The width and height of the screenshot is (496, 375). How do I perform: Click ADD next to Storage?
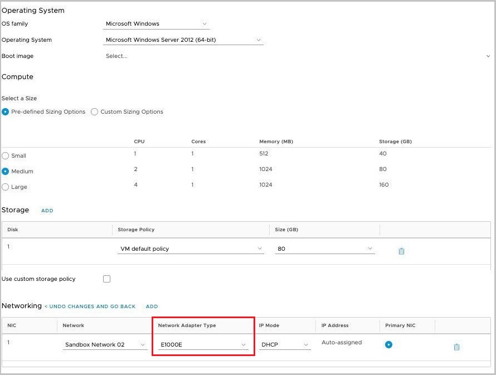click(x=47, y=211)
